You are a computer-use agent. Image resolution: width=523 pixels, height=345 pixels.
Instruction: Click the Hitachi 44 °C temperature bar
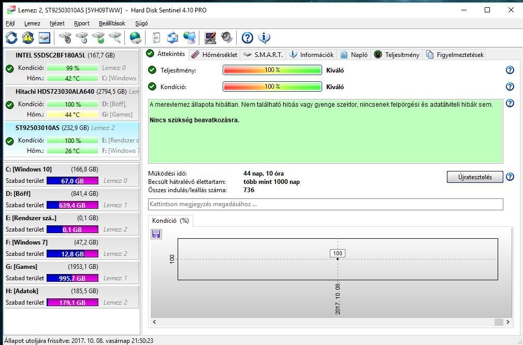pos(72,114)
